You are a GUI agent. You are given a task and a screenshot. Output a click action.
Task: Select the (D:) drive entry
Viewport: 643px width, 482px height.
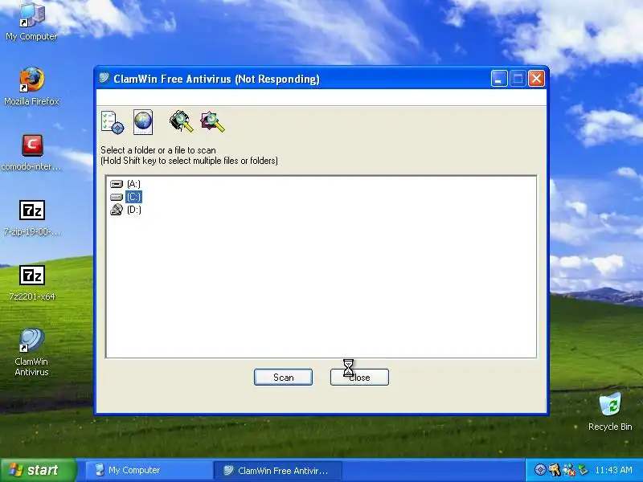coord(134,210)
